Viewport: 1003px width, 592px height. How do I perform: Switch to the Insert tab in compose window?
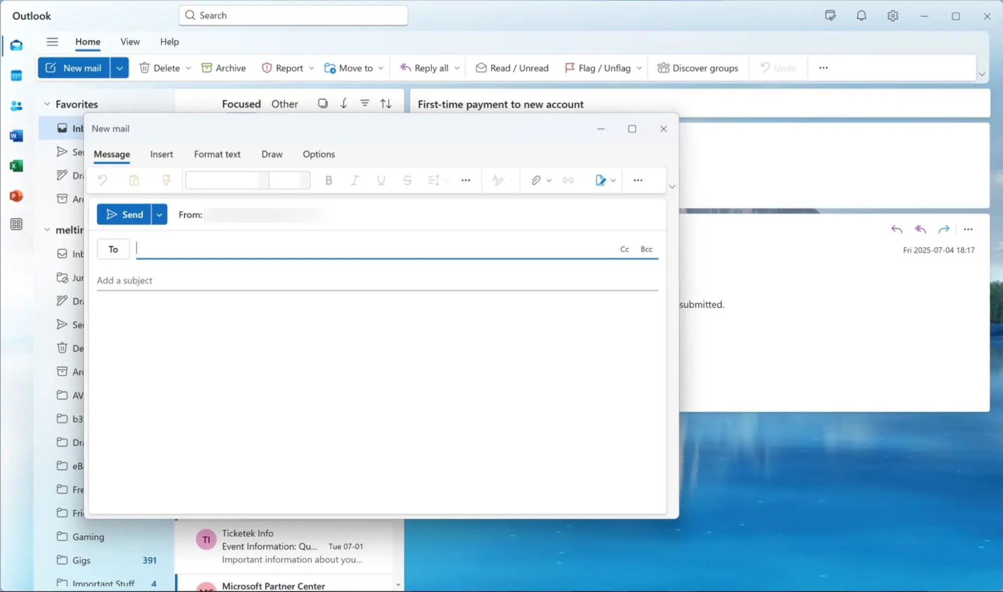pyautogui.click(x=161, y=154)
